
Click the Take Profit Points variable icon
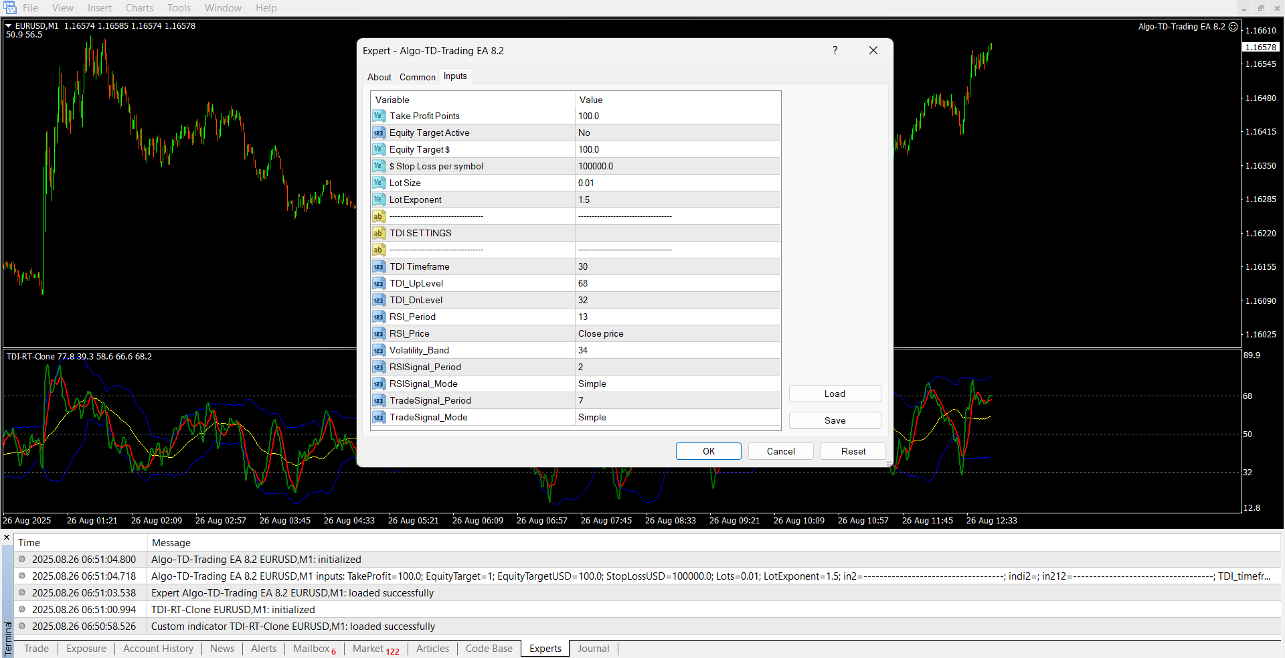379,116
